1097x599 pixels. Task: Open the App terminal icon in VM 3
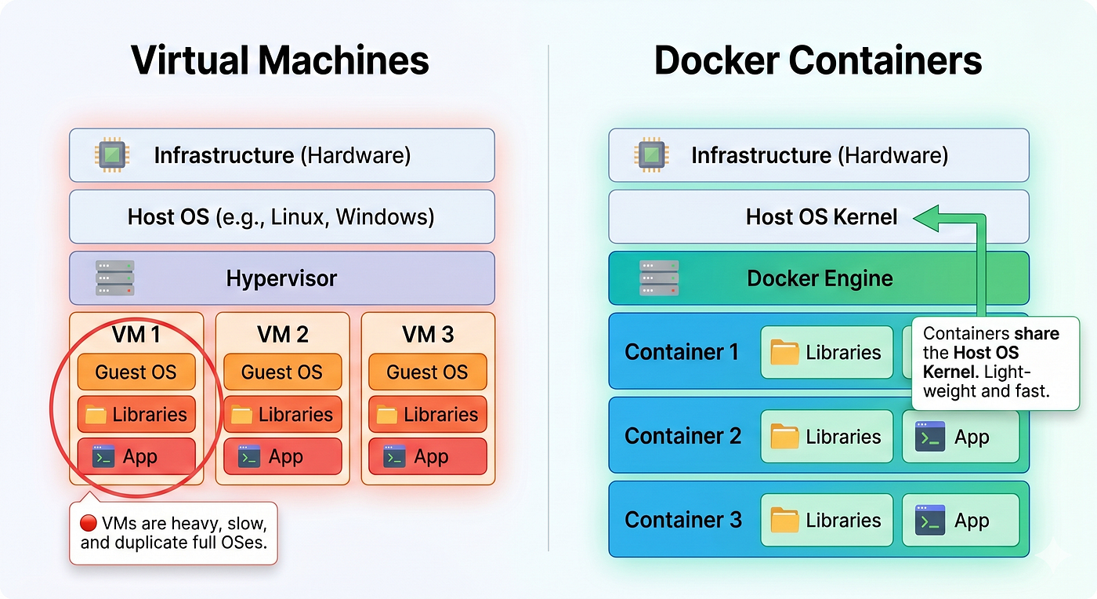pos(394,456)
